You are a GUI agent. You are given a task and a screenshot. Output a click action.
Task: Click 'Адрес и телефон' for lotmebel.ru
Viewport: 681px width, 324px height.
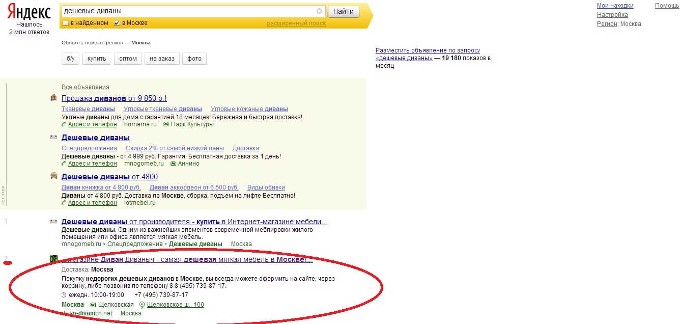[93, 203]
